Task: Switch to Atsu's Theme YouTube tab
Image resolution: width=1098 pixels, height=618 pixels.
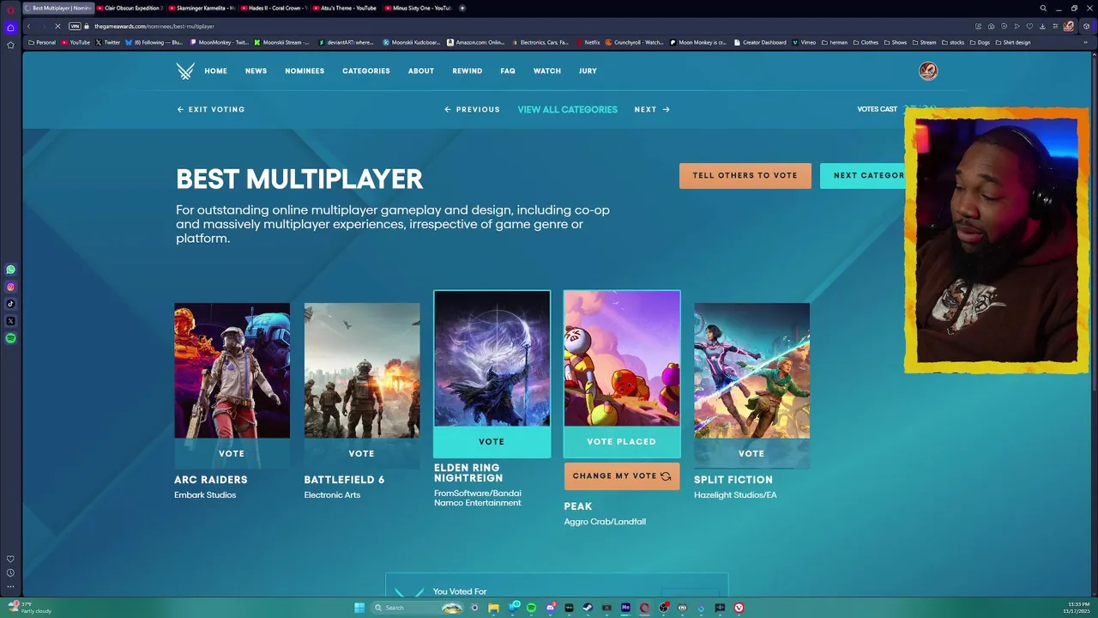Action: click(x=345, y=8)
